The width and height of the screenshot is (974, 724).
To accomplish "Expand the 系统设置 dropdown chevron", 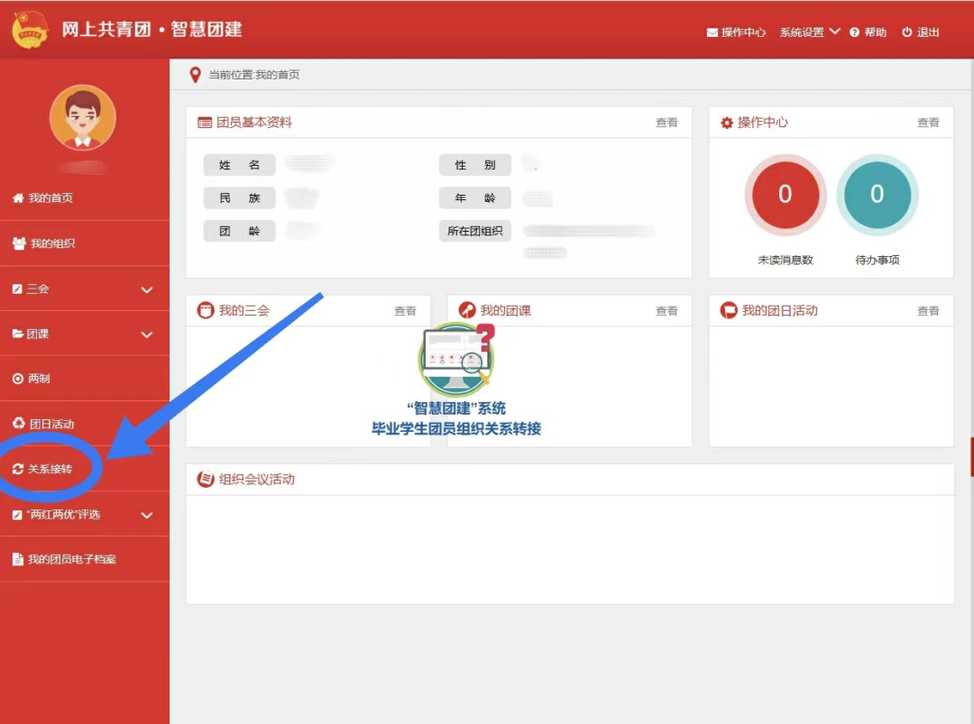I will click(x=834, y=32).
